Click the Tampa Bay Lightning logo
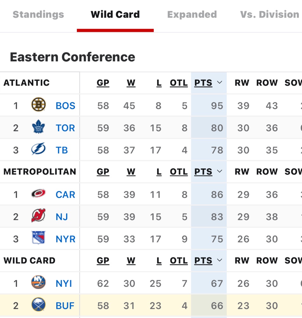The image size is (302, 318). pyautogui.click(x=38, y=149)
